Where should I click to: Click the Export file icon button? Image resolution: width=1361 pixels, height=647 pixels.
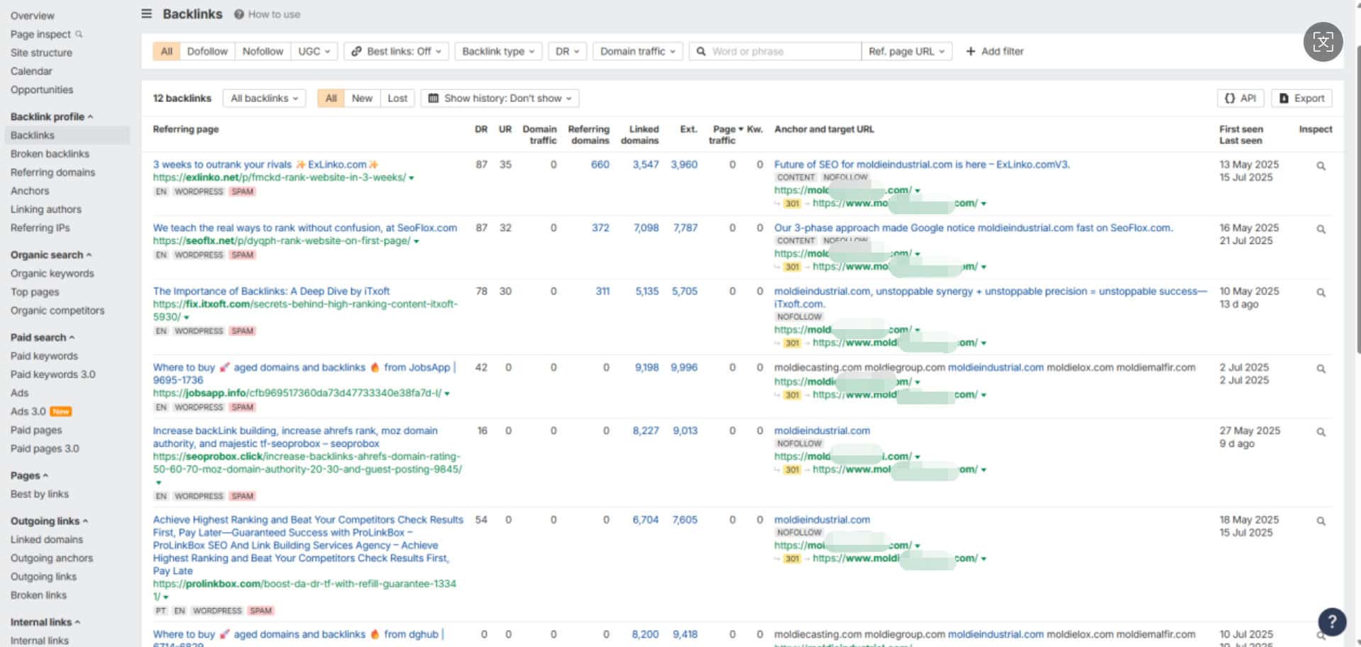point(1301,99)
